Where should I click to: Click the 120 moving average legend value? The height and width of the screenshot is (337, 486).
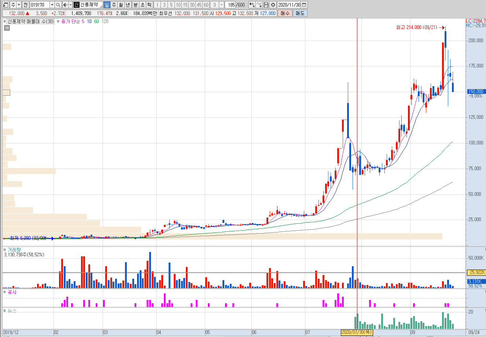[x=105, y=22]
